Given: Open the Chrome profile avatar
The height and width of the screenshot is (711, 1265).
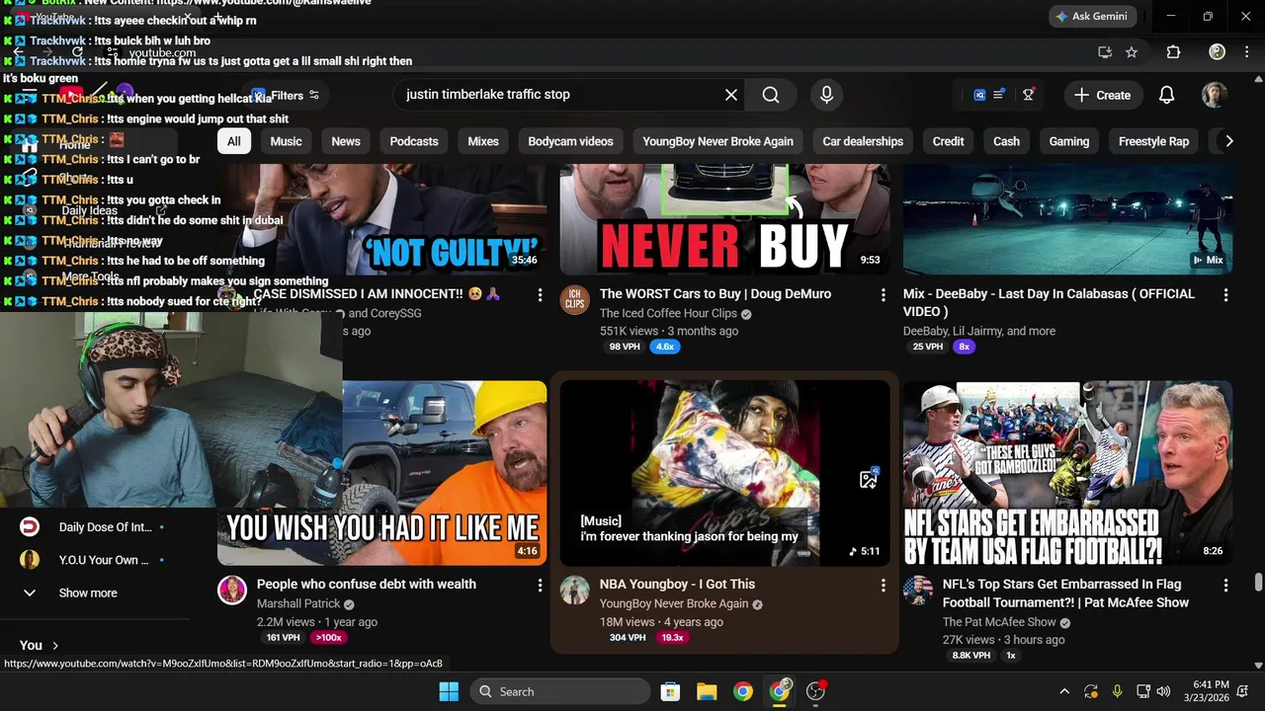Looking at the screenshot, I should point(1218,52).
